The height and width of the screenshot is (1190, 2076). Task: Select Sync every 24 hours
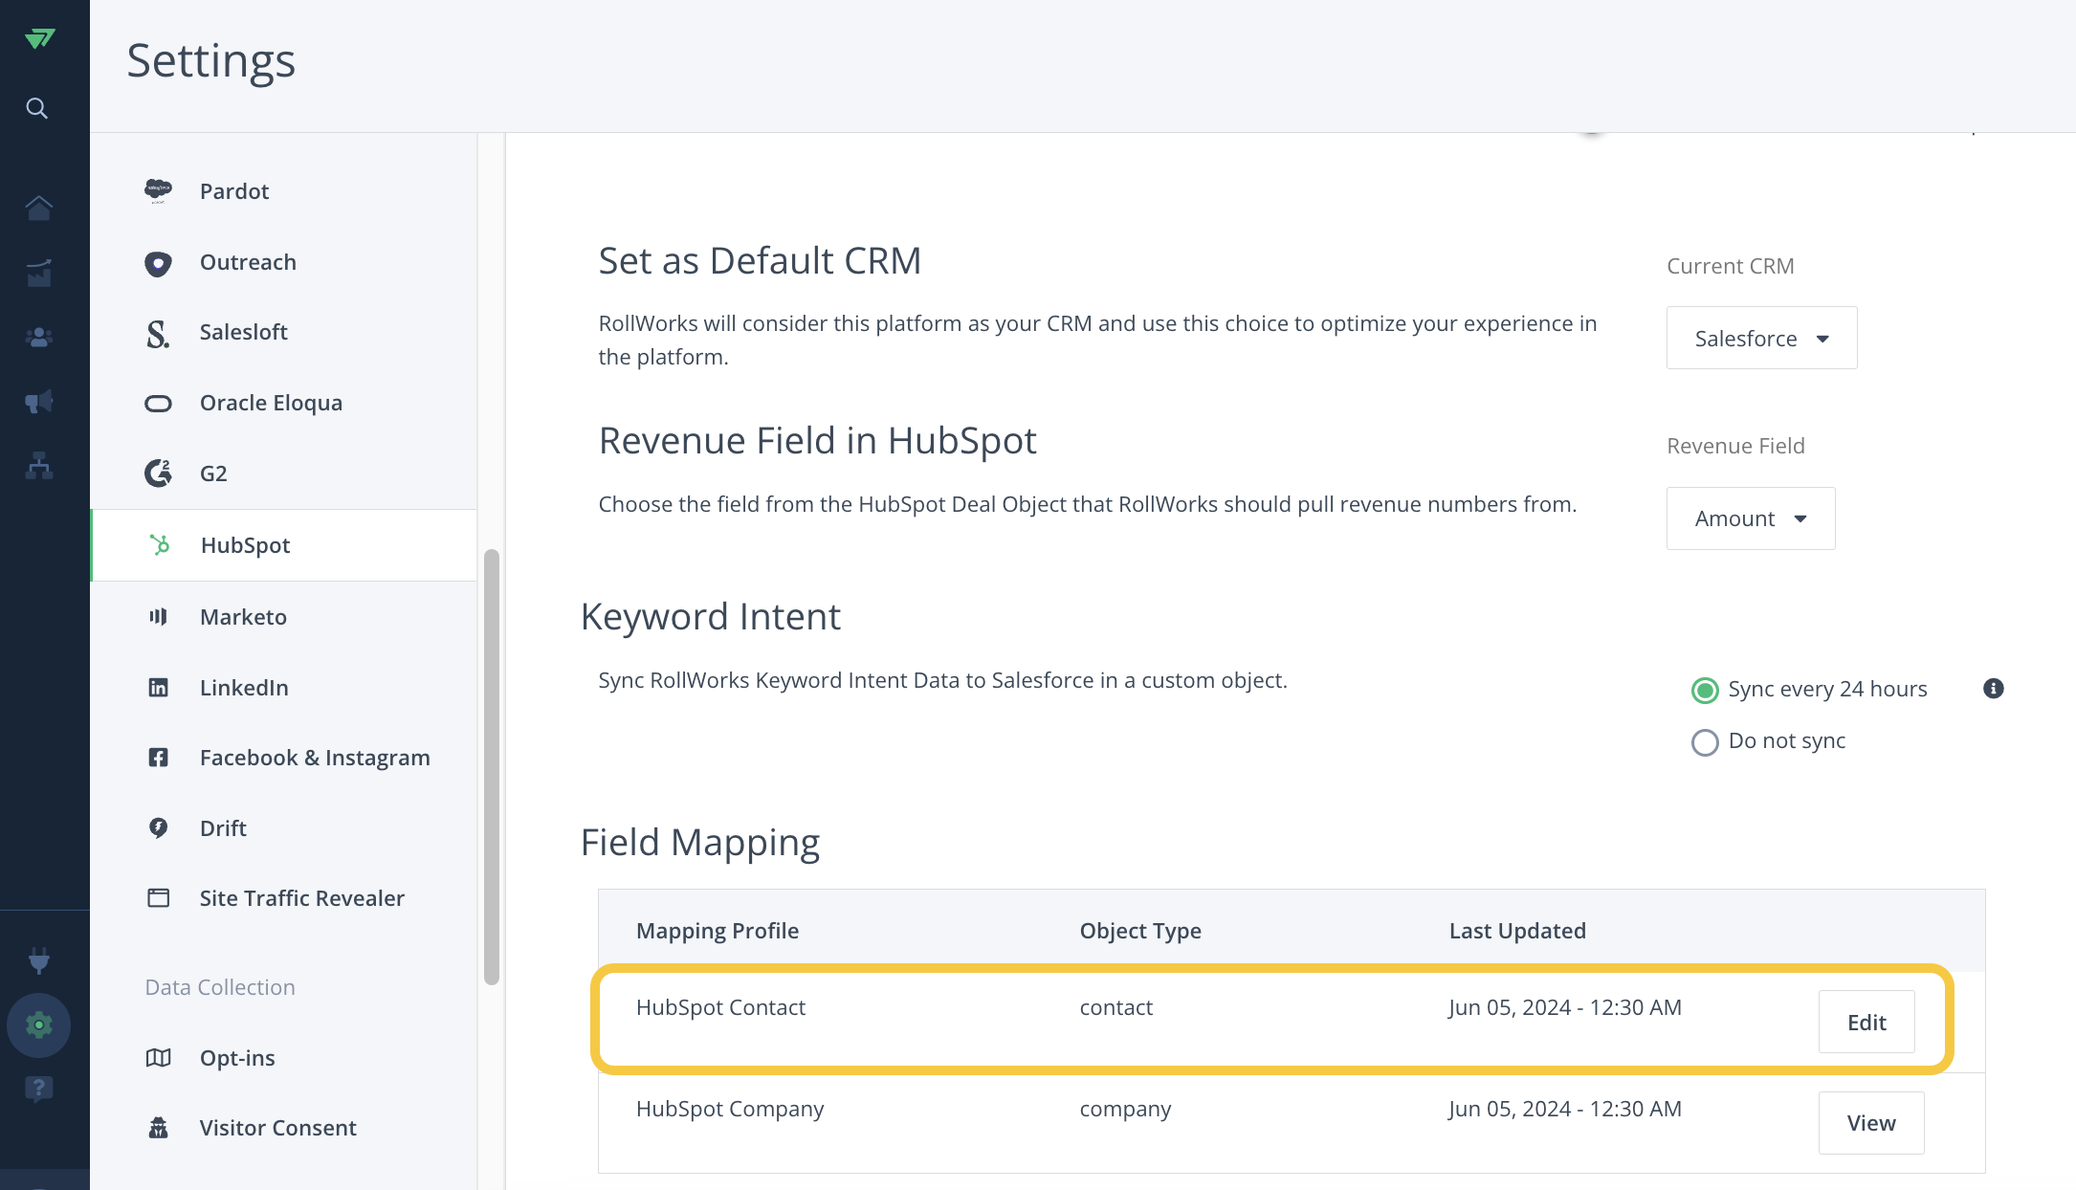pos(1705,690)
